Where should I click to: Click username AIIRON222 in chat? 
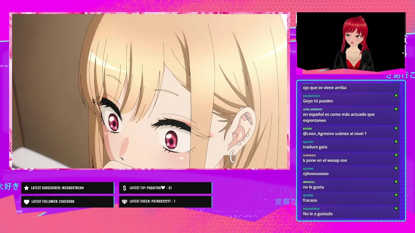[309, 155]
